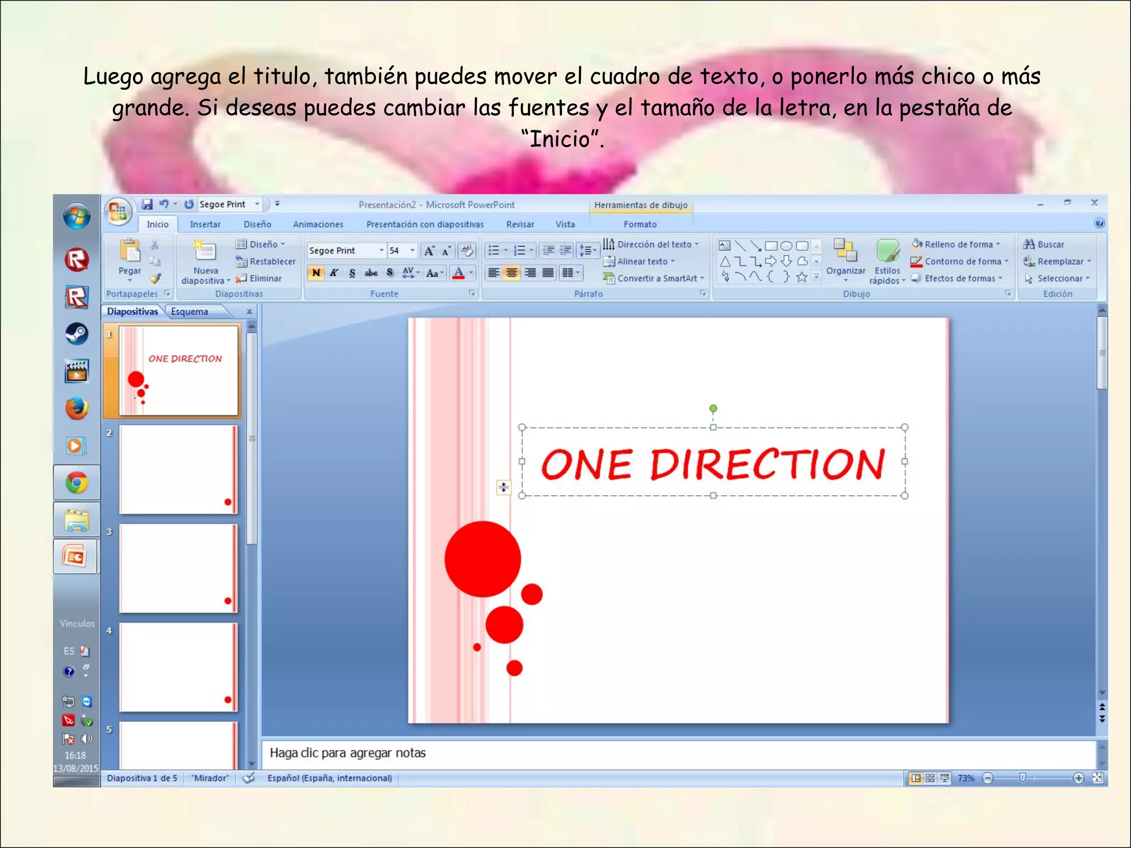Click the Restablecer button
This screenshot has width=1131, height=848.
pos(266,261)
